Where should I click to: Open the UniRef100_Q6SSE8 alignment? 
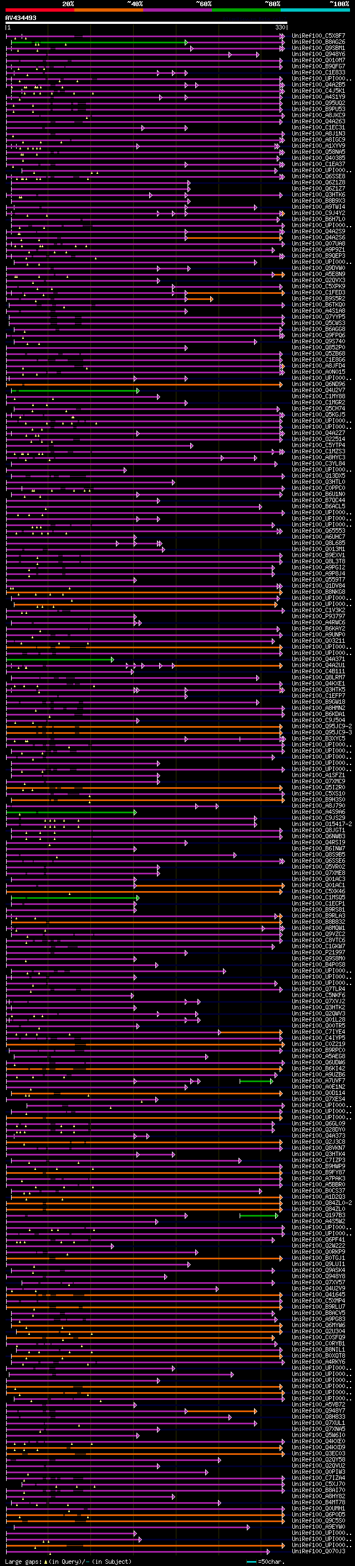318,176
